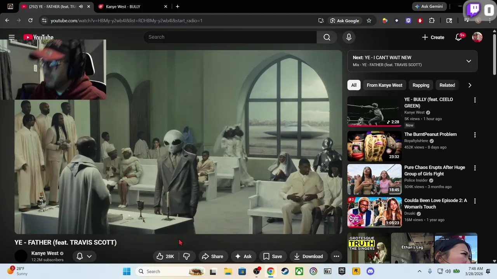Open the YouTube guide hamburger menu
This screenshot has width=497, height=279.
(12, 37)
